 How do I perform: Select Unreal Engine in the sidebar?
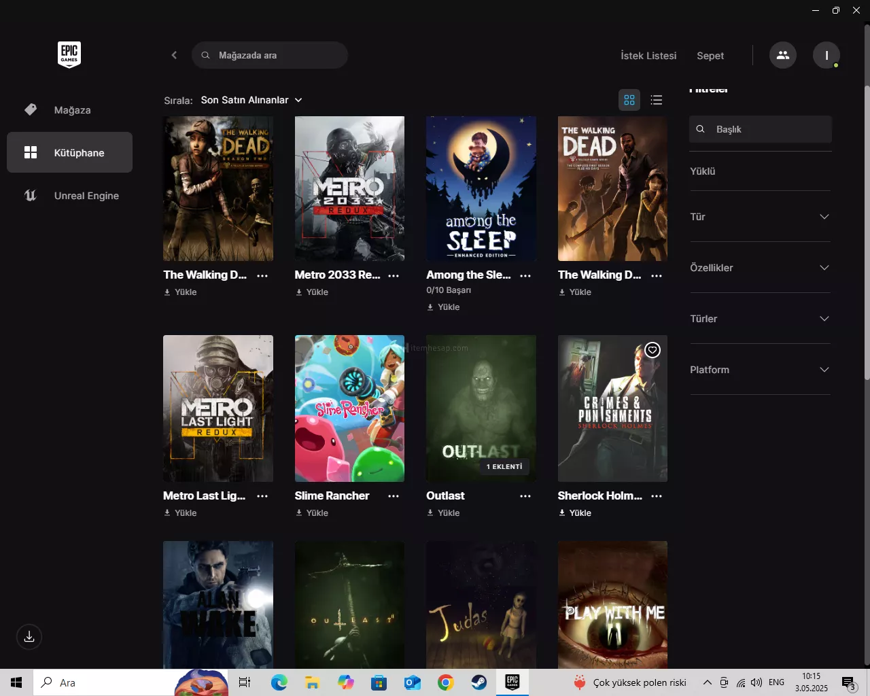[x=86, y=196]
